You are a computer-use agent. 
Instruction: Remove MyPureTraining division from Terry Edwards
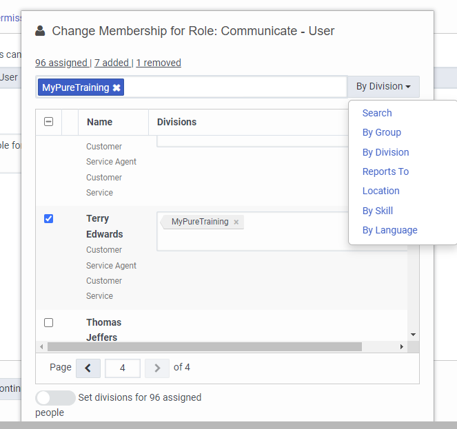[x=236, y=222]
